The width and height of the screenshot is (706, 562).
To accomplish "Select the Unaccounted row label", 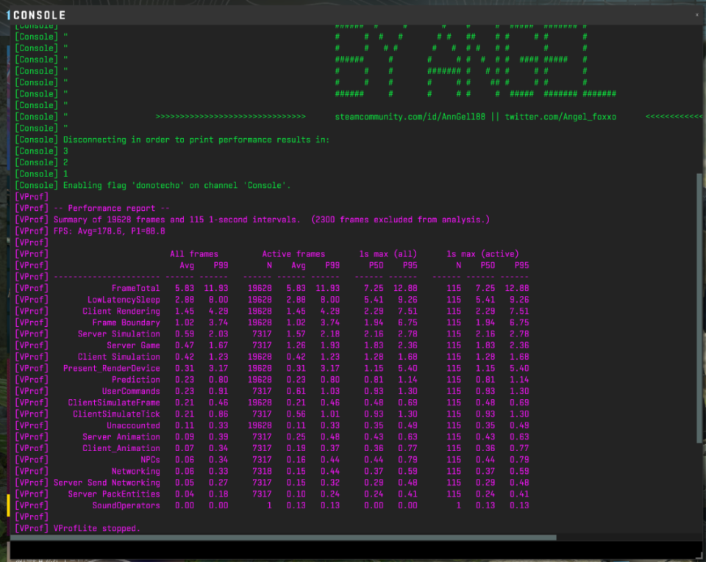I will pyautogui.click(x=133, y=425).
